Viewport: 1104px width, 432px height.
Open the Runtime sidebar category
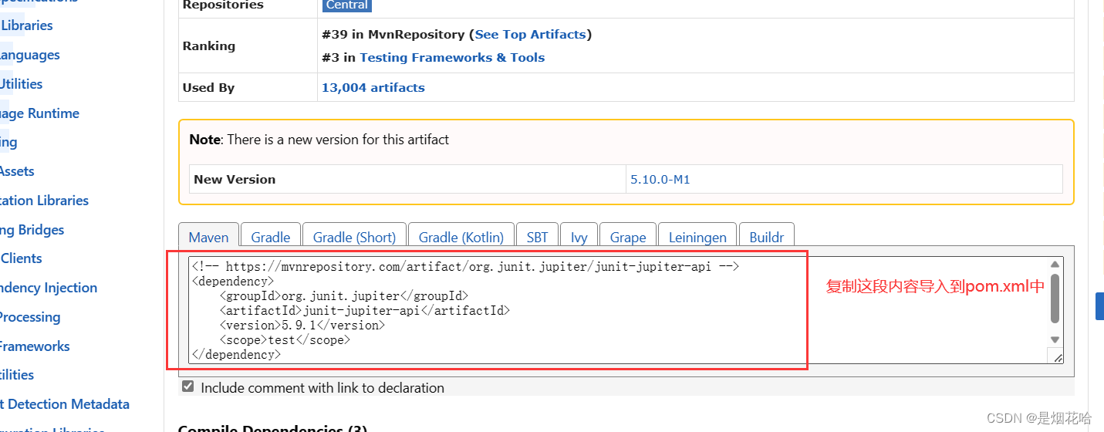pyautogui.click(x=40, y=113)
